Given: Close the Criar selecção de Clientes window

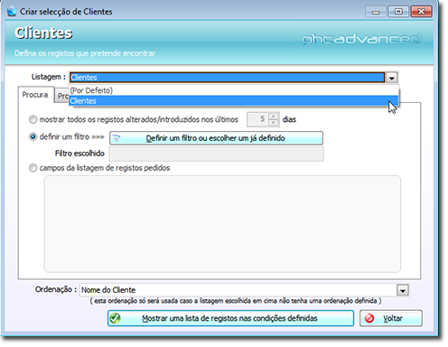Looking at the screenshot, I should tap(421, 12).
